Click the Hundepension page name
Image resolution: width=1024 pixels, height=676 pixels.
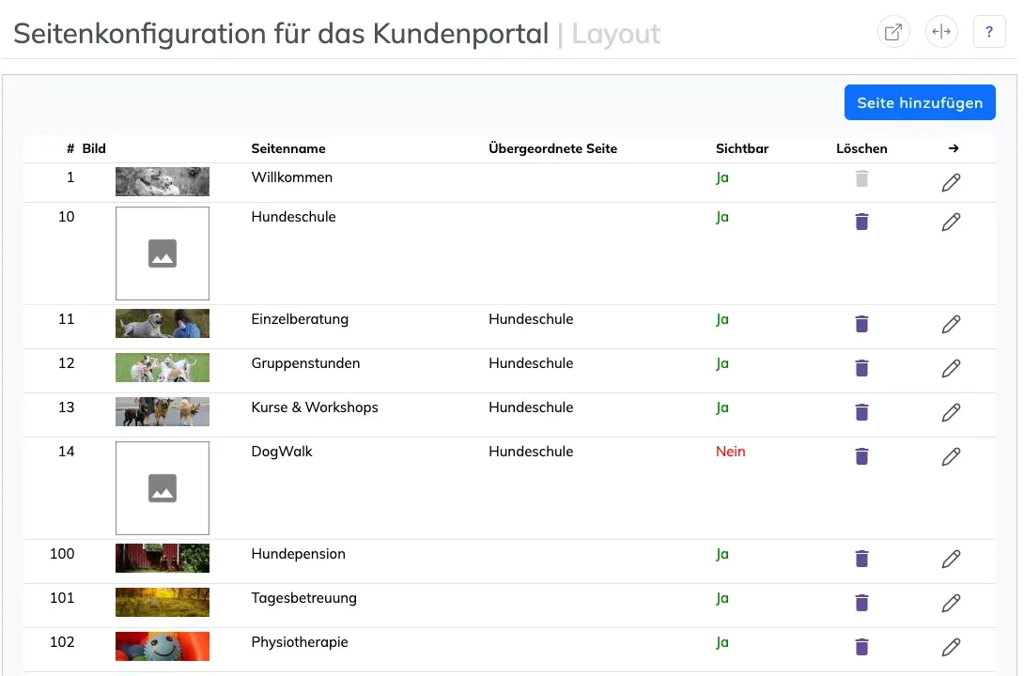(299, 554)
